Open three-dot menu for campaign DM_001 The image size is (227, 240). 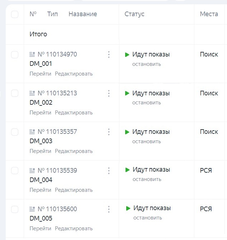pyautogui.click(x=109, y=55)
